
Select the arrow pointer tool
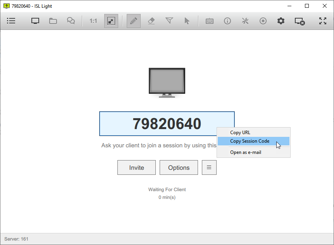click(x=187, y=21)
